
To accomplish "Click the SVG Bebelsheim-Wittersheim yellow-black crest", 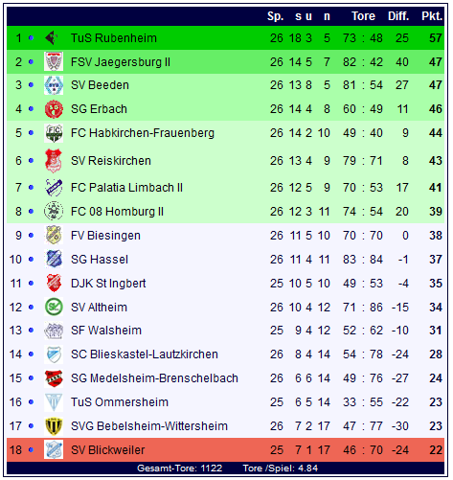I will [x=54, y=426].
